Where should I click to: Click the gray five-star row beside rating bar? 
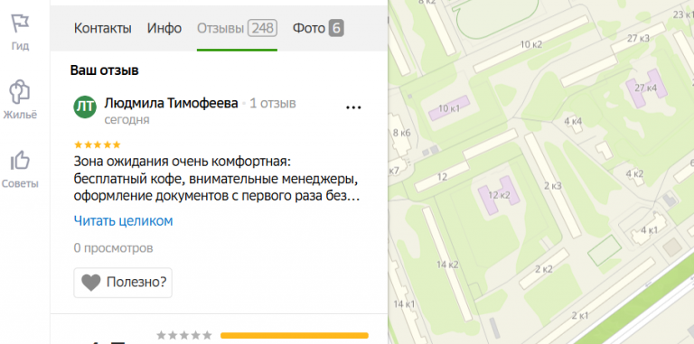click(184, 335)
